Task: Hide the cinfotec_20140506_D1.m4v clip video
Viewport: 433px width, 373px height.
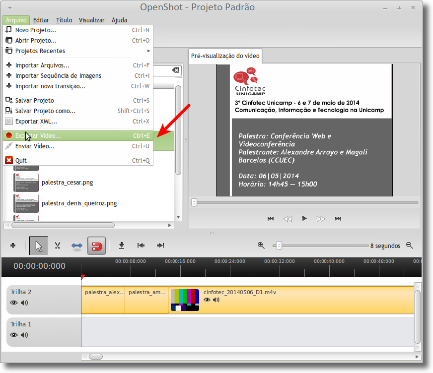Action: 207,300
